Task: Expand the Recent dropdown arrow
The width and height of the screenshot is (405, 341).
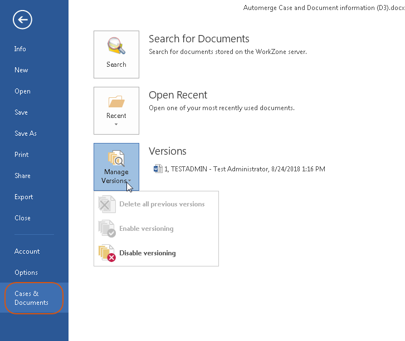Action: coord(116,125)
